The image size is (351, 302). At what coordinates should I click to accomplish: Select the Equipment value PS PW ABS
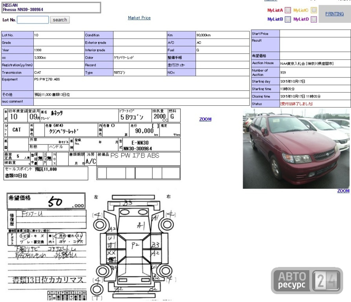[47, 79]
